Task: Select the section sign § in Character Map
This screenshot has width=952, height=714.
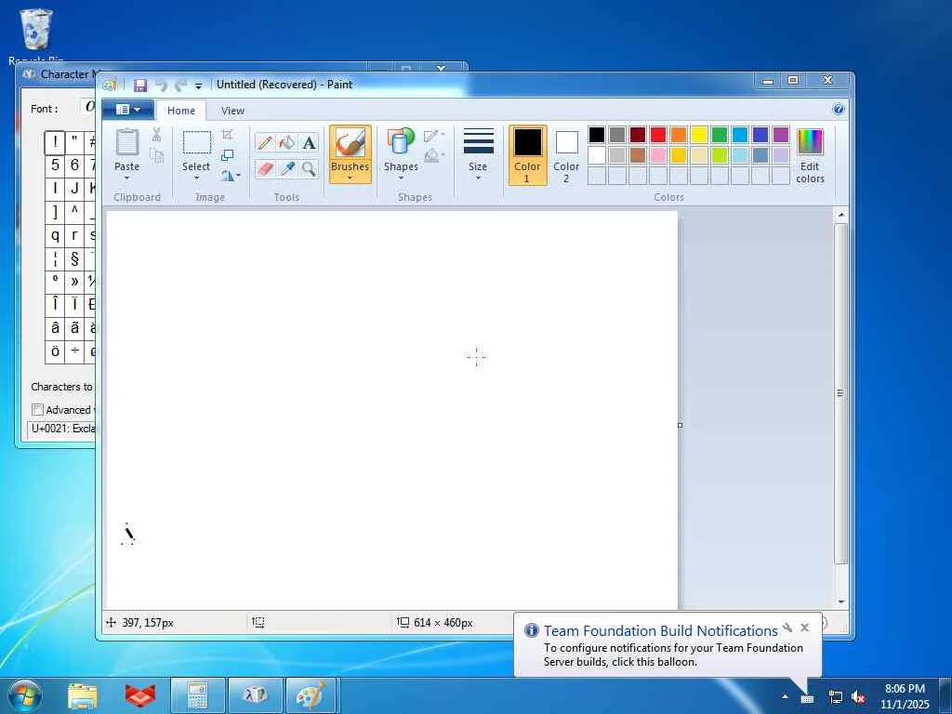Action: (74, 258)
